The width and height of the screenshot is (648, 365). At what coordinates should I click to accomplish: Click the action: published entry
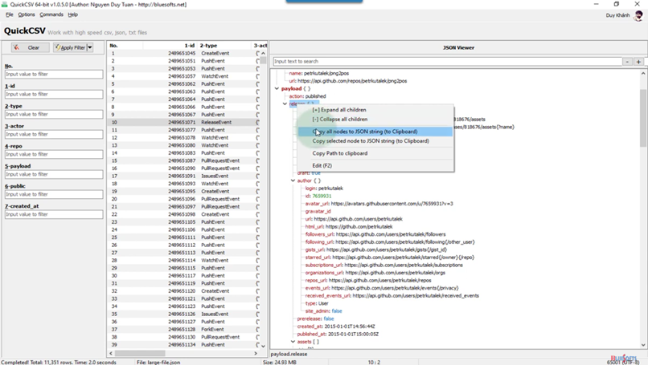click(307, 96)
